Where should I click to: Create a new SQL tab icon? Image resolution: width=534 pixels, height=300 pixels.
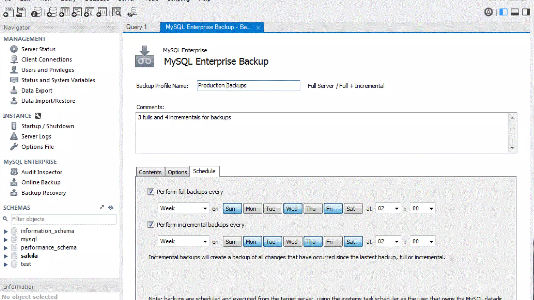point(8,12)
